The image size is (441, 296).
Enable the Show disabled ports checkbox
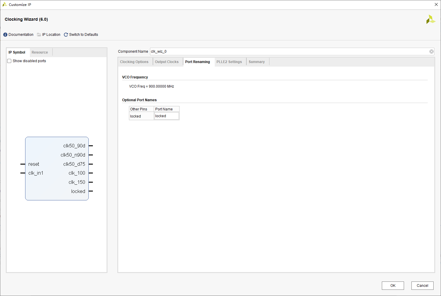click(x=9, y=61)
